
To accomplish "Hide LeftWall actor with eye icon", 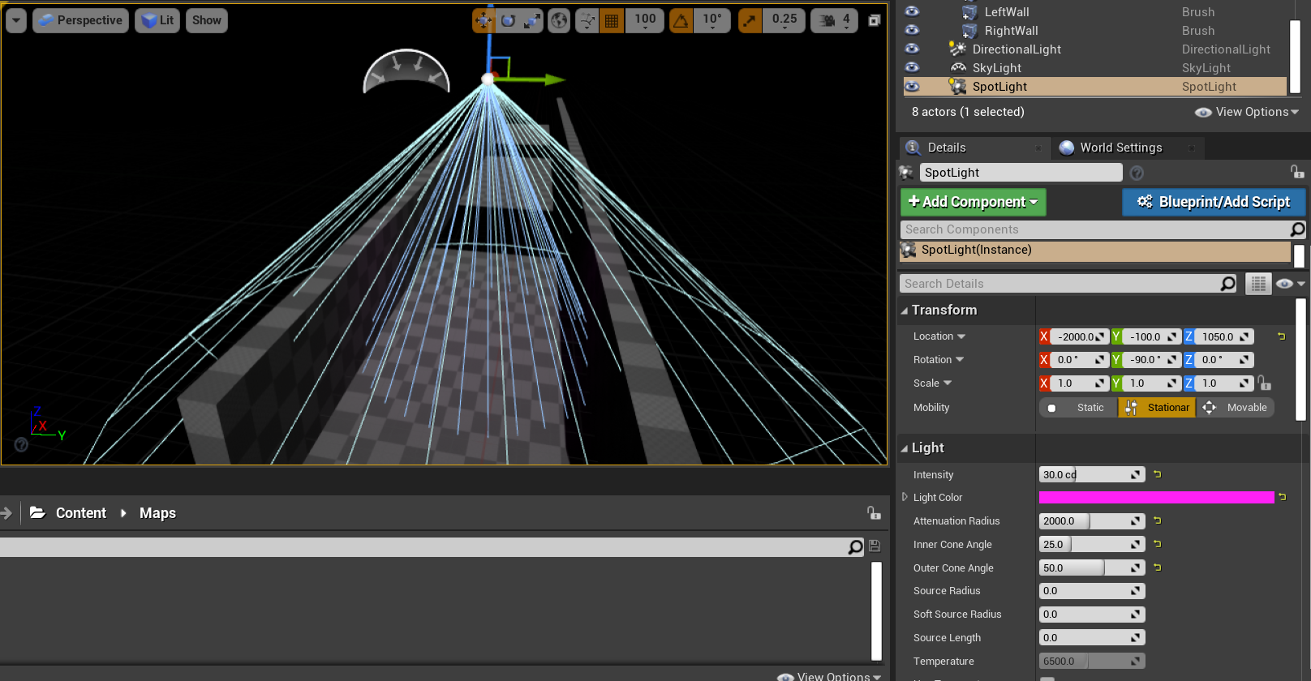I will (x=912, y=11).
